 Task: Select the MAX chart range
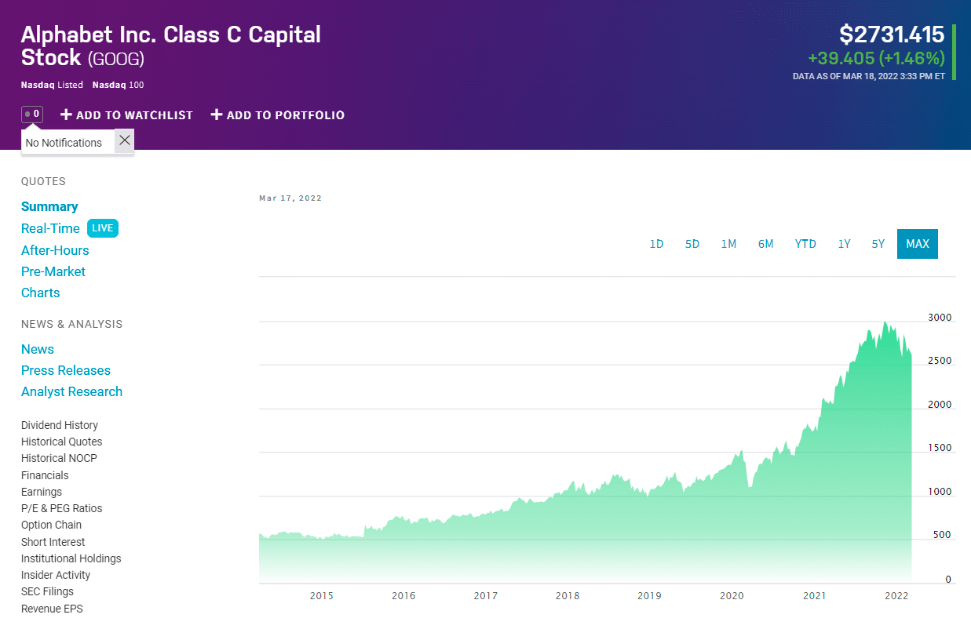point(918,244)
